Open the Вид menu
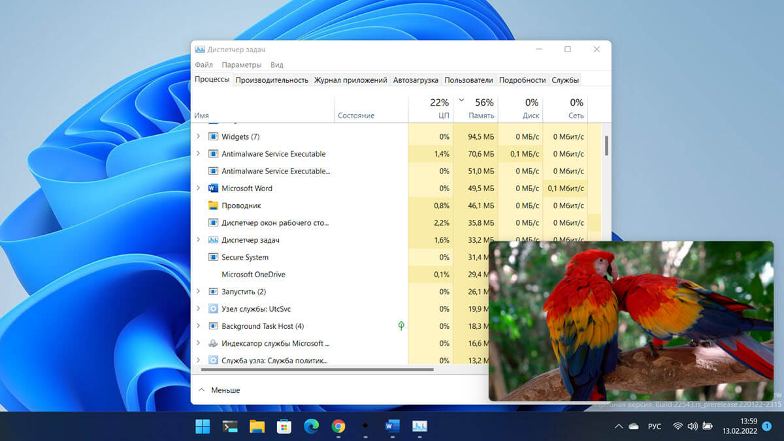 point(276,65)
